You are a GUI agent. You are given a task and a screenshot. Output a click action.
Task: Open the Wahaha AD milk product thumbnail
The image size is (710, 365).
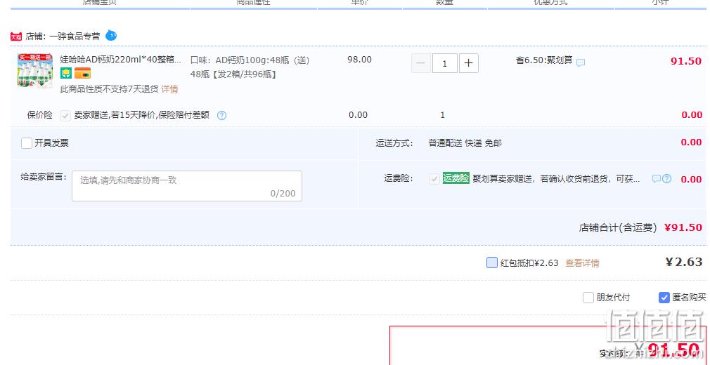pyautogui.click(x=35, y=71)
